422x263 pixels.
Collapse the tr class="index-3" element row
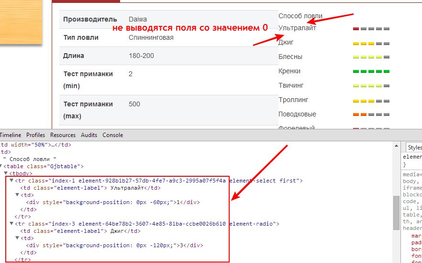pyautogui.click(x=11, y=224)
